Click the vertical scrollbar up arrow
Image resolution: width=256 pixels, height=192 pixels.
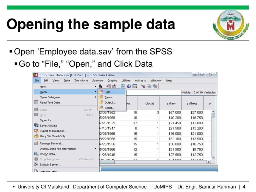(213, 112)
